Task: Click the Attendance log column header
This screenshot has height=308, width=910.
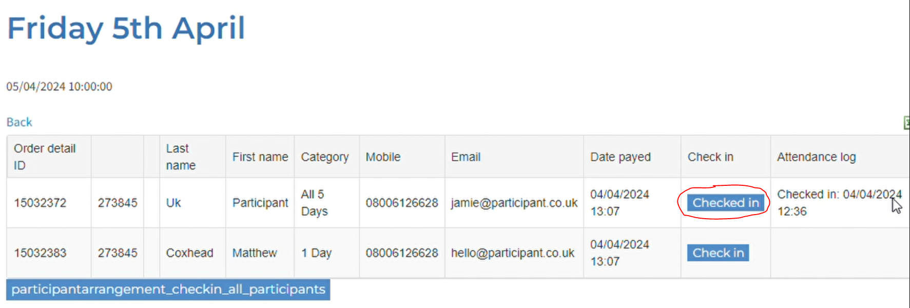Action: [816, 157]
